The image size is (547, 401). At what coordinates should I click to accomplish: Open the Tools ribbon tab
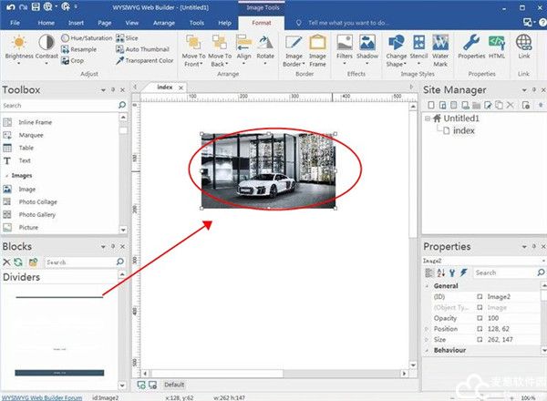(196, 23)
